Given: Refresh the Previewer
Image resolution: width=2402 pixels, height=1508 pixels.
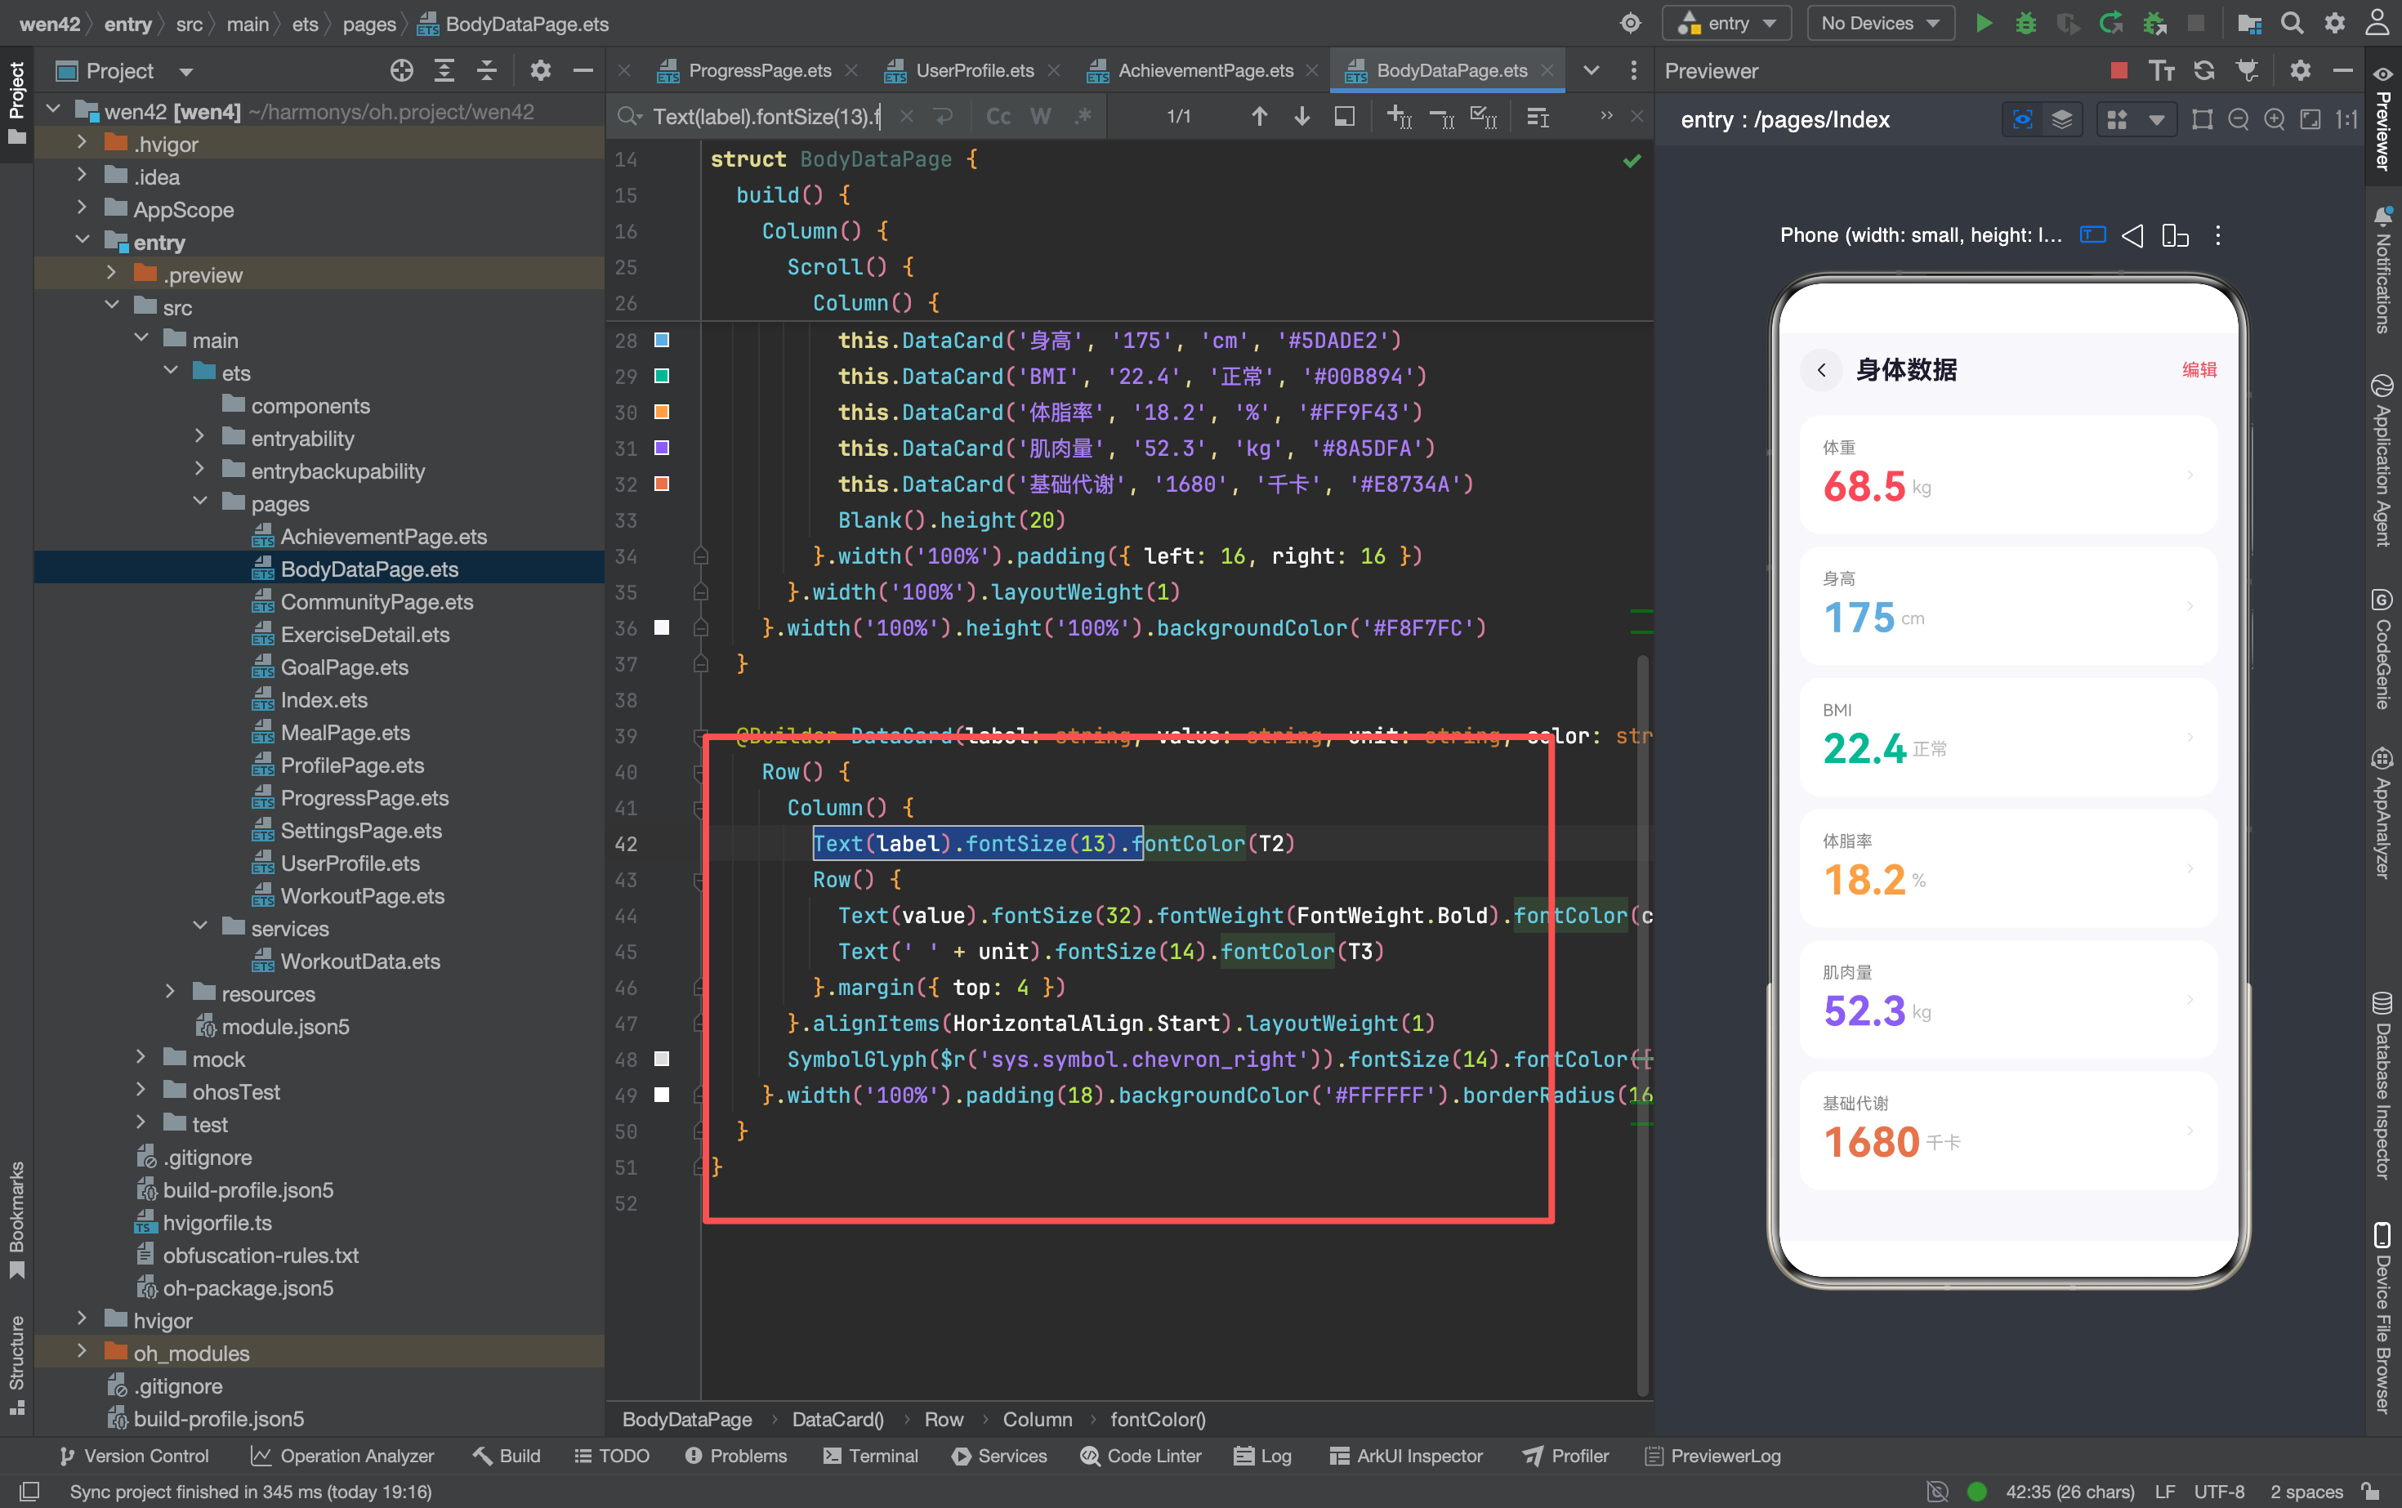Looking at the screenshot, I should click(2204, 71).
